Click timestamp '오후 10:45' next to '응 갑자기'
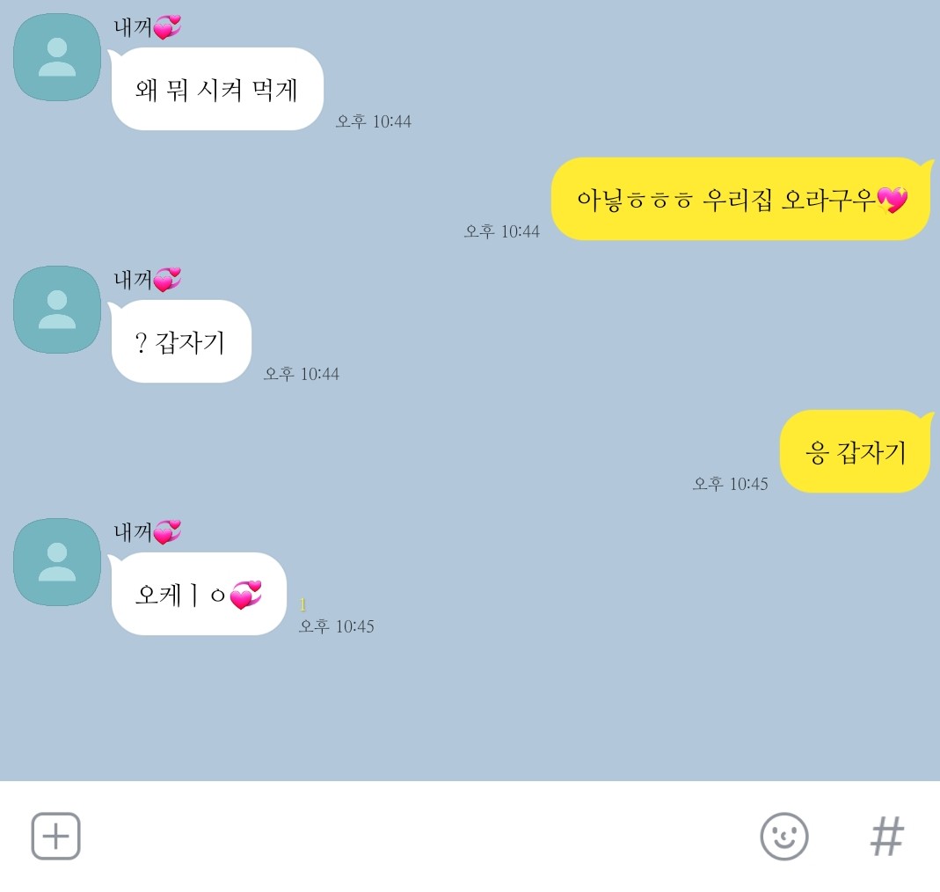This screenshot has width=940, height=892. [x=730, y=484]
